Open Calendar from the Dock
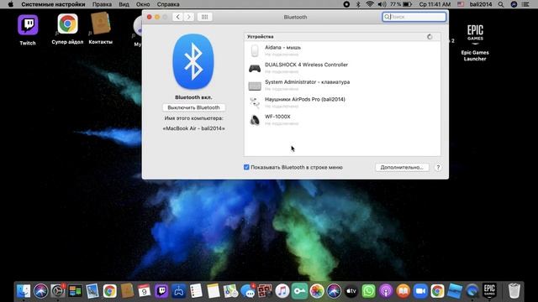The image size is (538, 302). point(144,291)
